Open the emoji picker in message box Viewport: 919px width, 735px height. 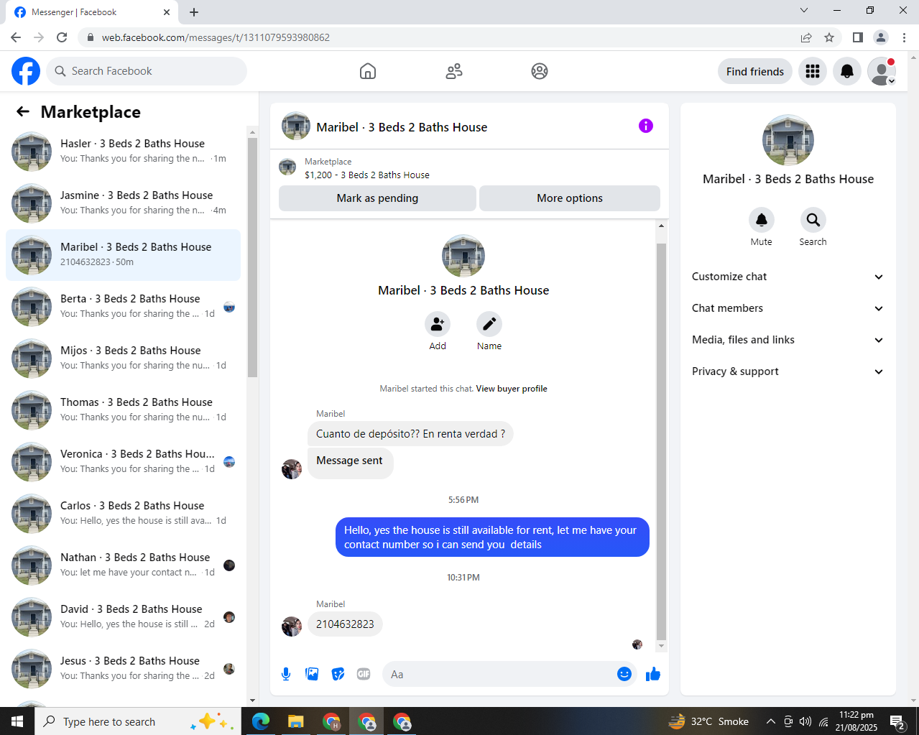click(x=624, y=674)
